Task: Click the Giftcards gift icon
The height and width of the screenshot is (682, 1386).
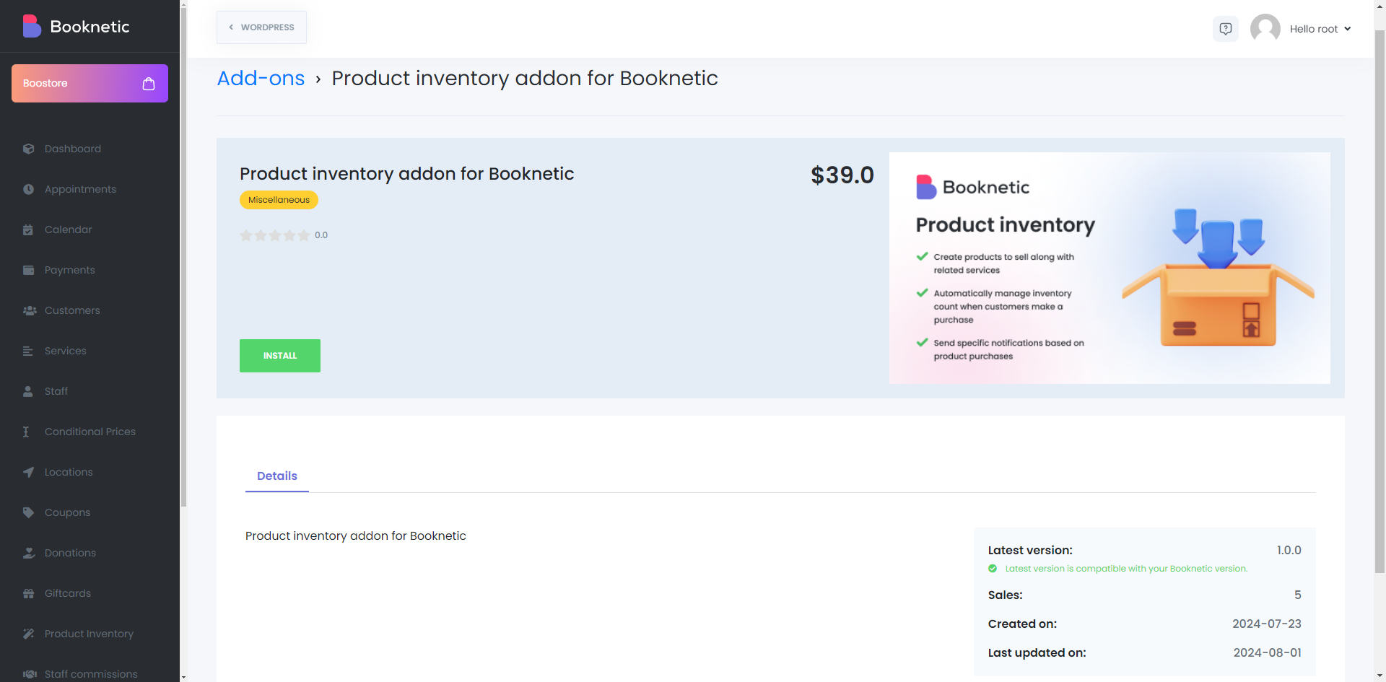Action: tap(29, 593)
